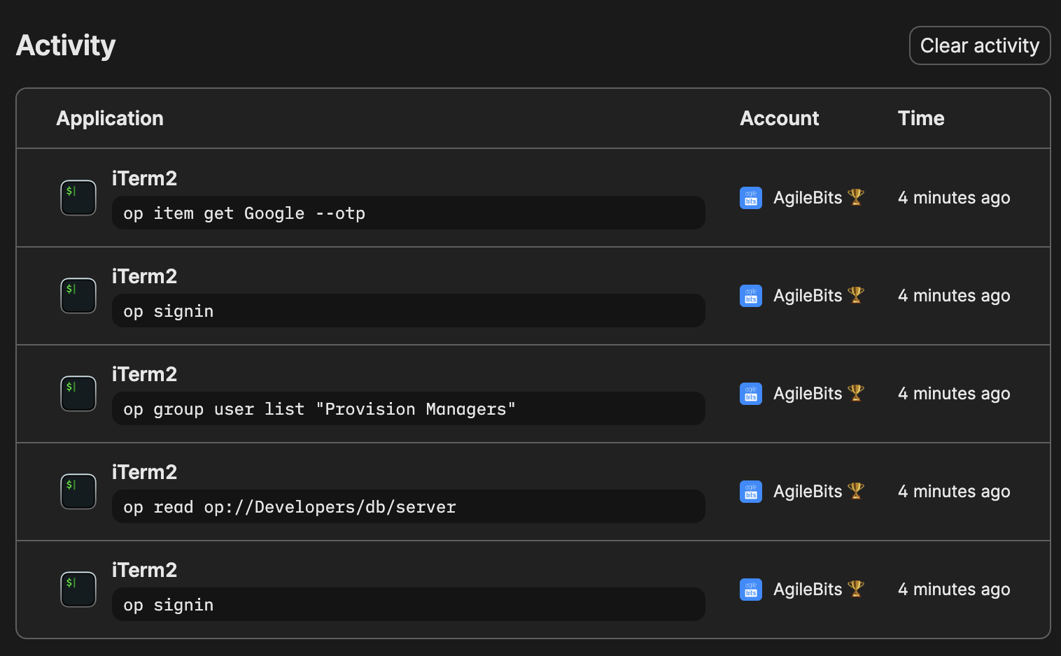This screenshot has width=1061, height=656.
Task: Click iTerm2 title above 'op item get Google'
Action: click(145, 178)
